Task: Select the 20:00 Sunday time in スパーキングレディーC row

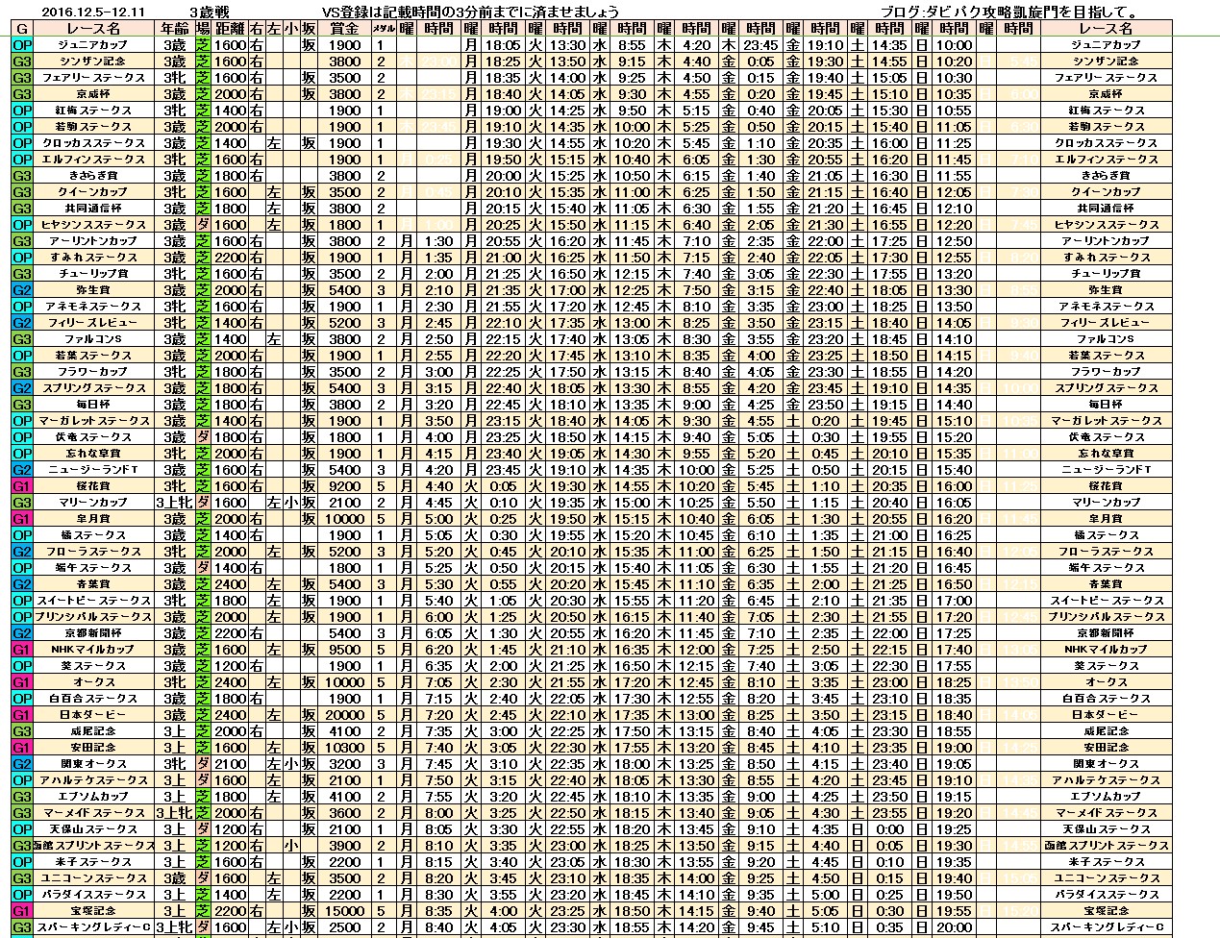Action: click(x=954, y=927)
